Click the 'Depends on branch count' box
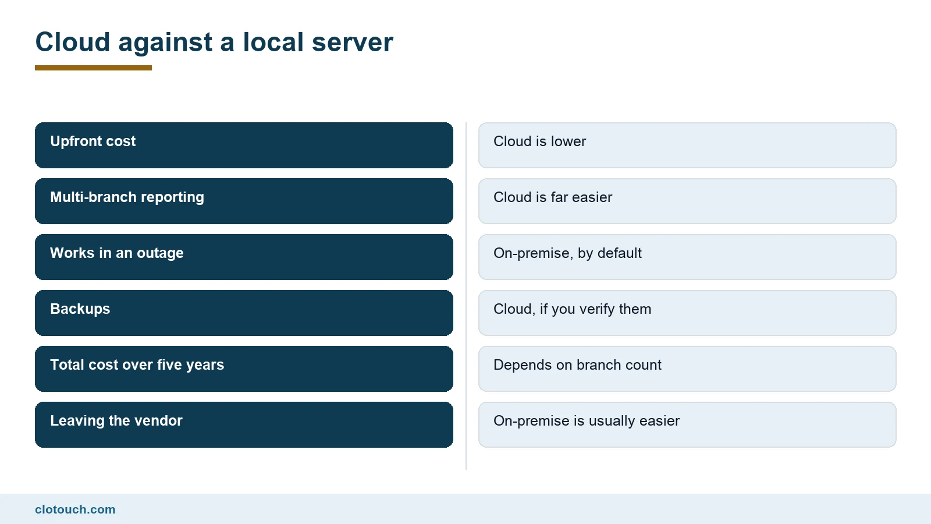931x524 pixels. (687, 369)
